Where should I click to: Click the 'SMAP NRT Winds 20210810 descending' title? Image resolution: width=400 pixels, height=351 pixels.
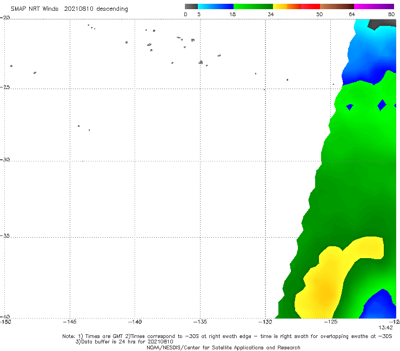69,9
